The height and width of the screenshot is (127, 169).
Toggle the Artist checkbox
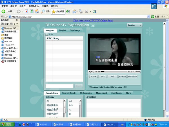46,34
